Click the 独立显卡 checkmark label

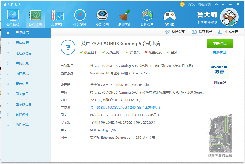pyautogui.click(x=89, y=52)
